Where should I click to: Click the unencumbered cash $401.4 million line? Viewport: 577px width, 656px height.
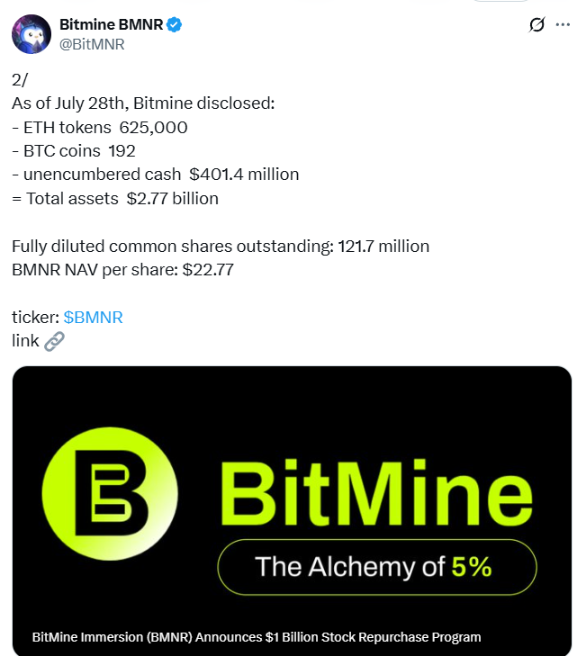pos(155,174)
